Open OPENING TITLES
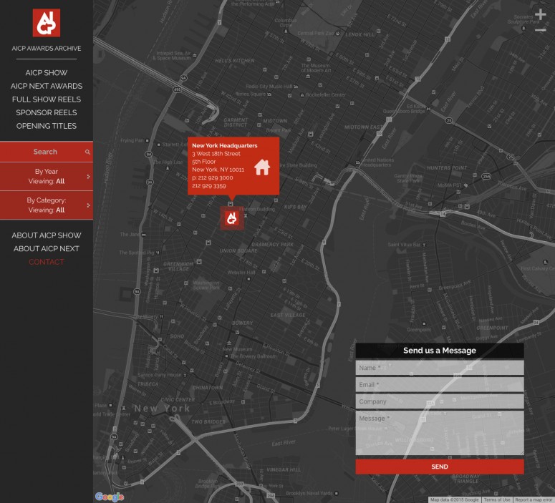555x503 pixels. pos(47,126)
